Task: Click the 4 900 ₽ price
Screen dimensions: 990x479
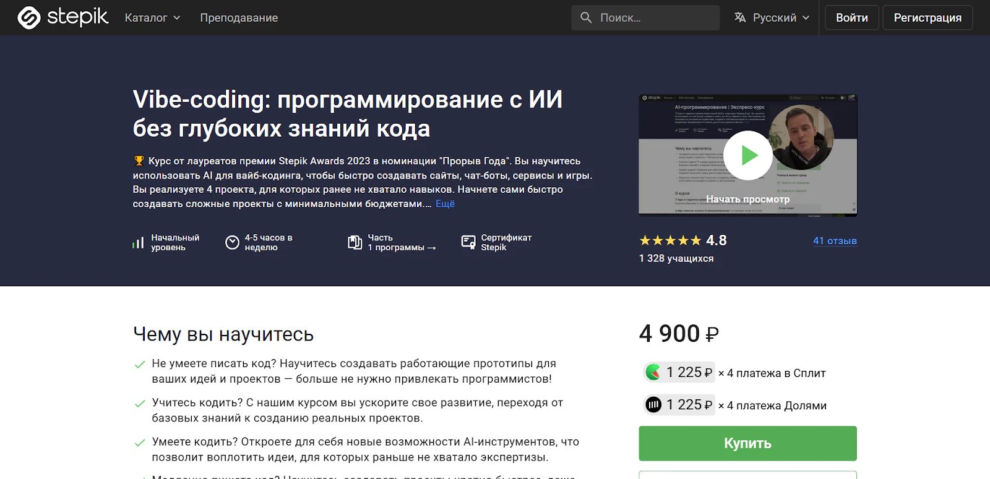Action: click(x=679, y=334)
